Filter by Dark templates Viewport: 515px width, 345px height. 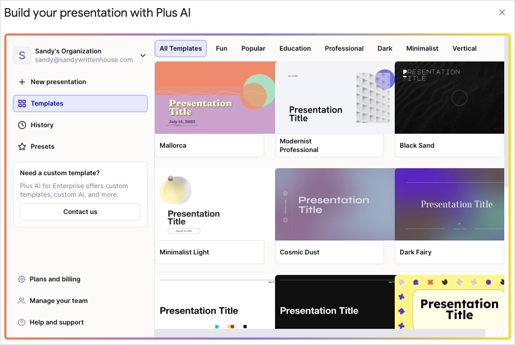(384, 49)
